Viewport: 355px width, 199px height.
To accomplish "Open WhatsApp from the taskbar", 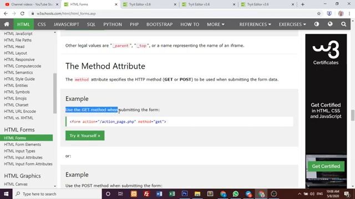I will click(236, 194).
